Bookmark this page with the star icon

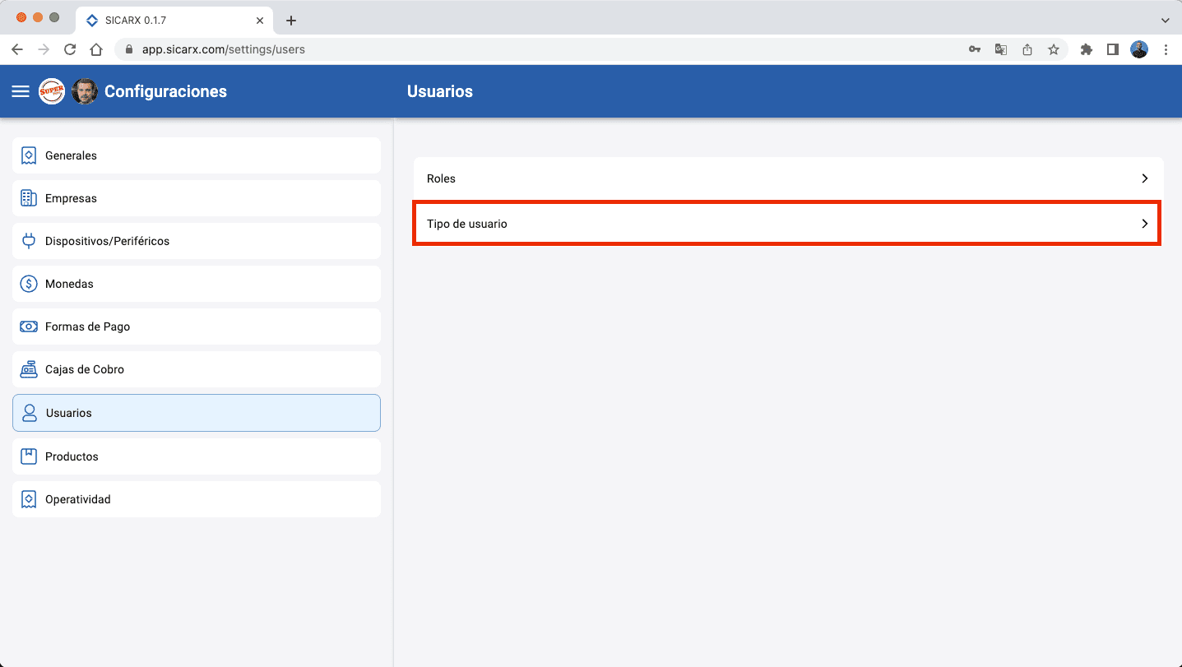point(1053,49)
